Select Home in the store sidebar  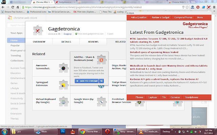[16, 40]
